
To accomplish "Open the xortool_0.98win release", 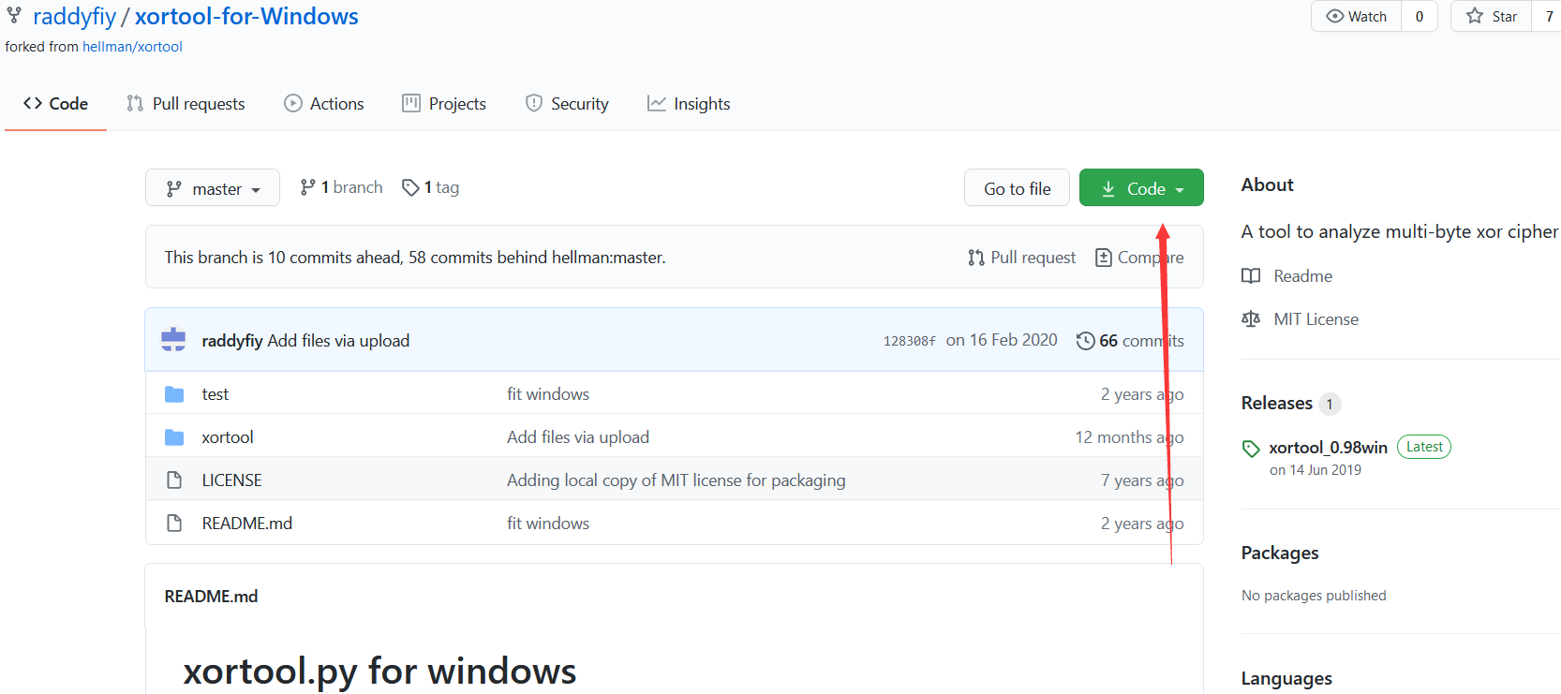I will click(1328, 448).
